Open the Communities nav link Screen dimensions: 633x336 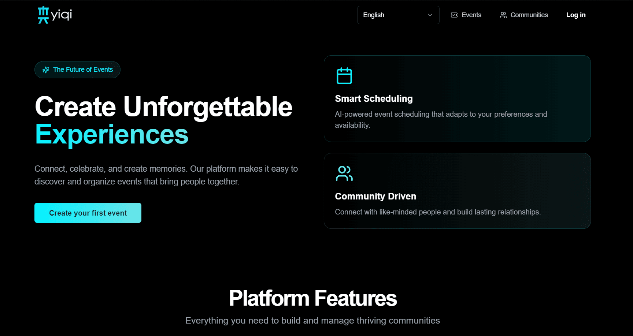pos(529,15)
